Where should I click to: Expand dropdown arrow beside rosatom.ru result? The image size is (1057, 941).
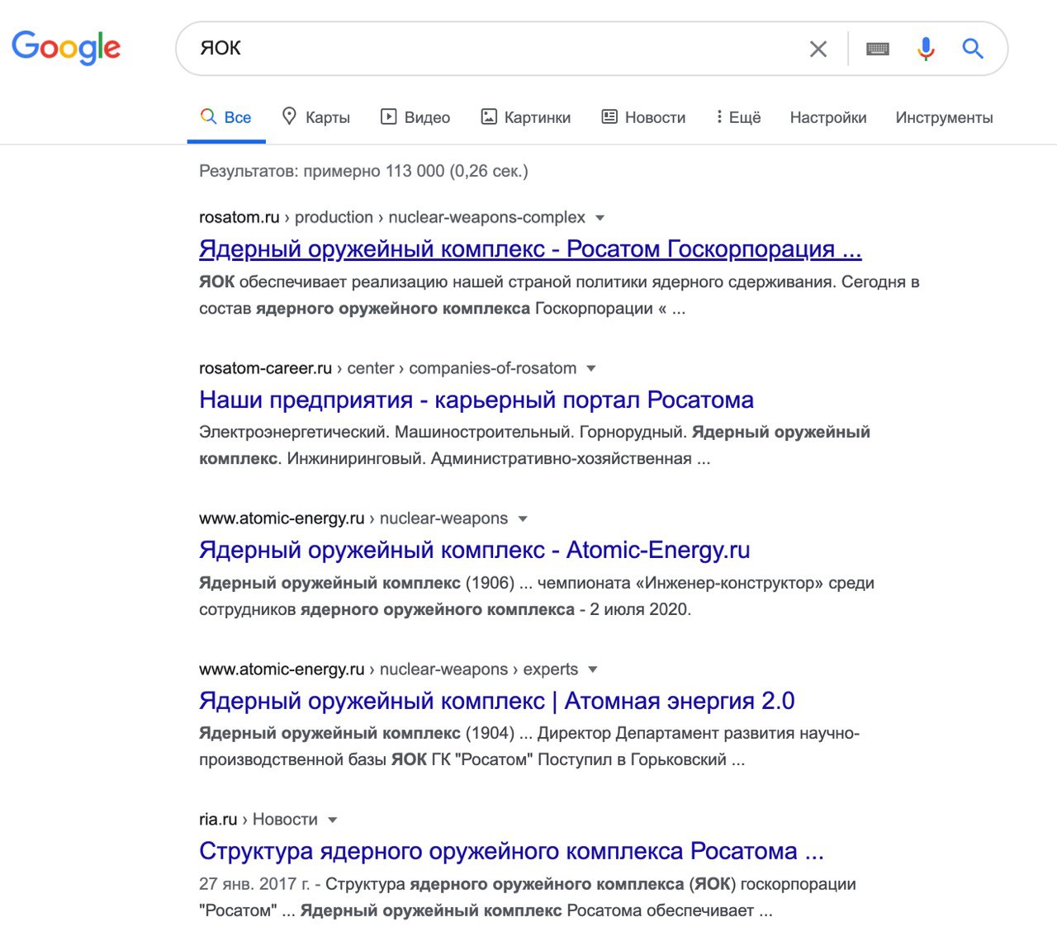(x=600, y=218)
